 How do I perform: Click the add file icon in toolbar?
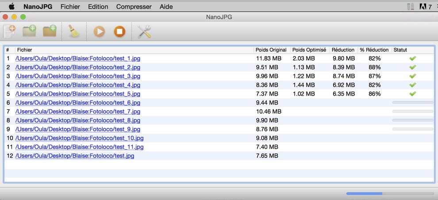[x=9, y=31]
